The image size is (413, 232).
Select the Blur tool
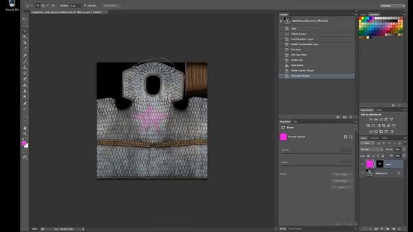tap(25, 92)
